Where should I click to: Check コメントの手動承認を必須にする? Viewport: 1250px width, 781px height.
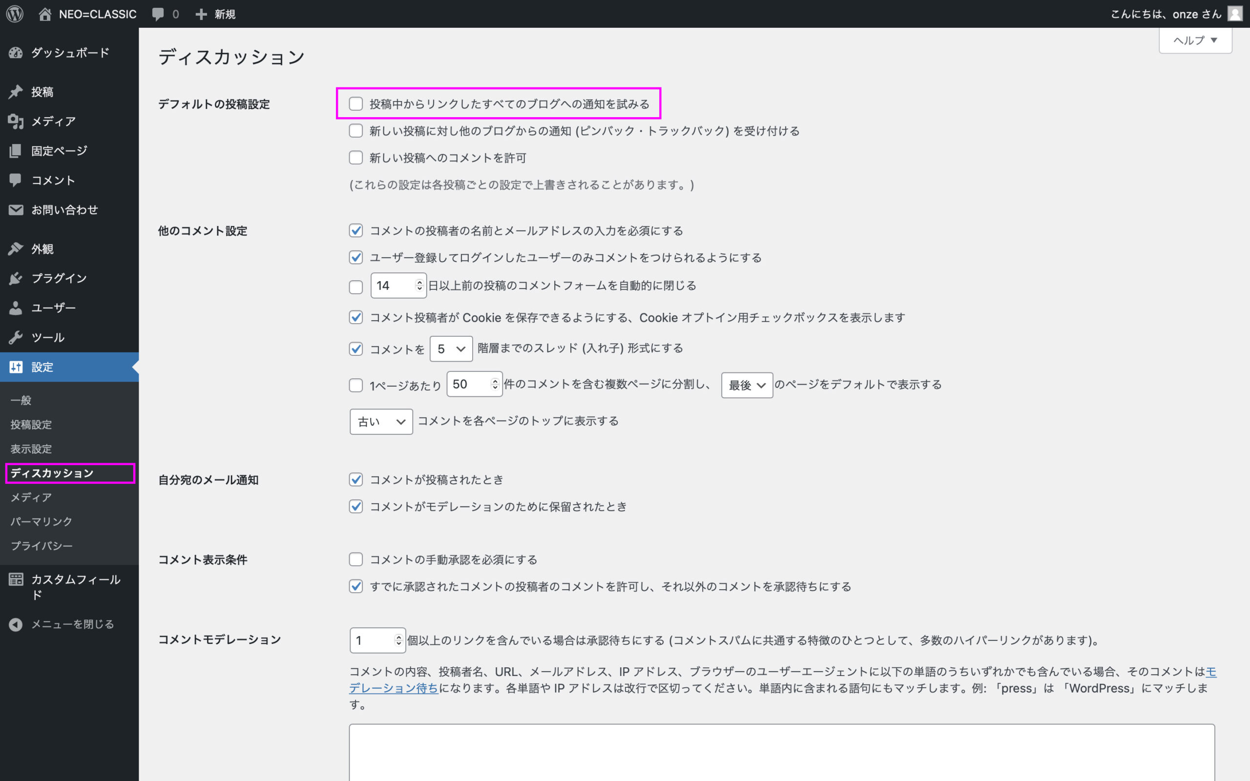click(356, 559)
